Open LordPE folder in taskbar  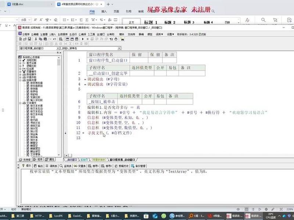click(x=56, y=216)
